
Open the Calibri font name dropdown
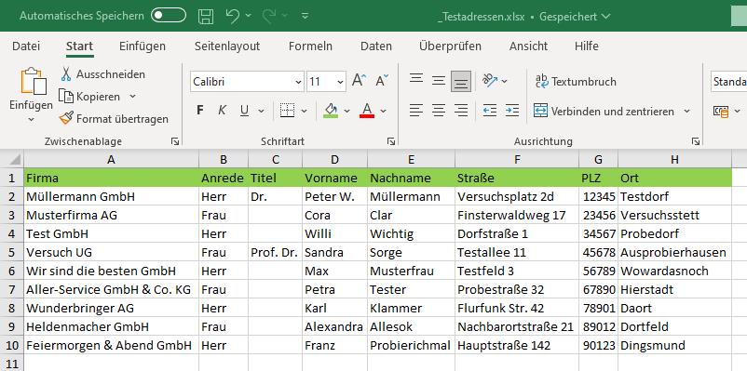pyautogui.click(x=247, y=81)
